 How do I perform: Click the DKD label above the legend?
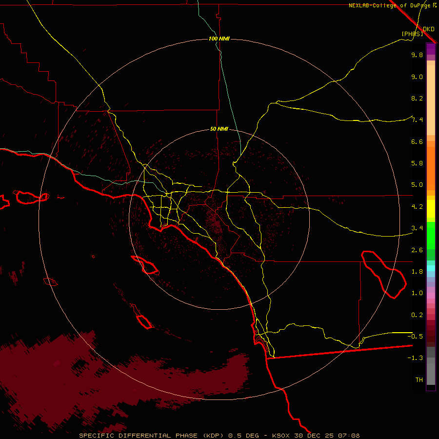point(428,29)
